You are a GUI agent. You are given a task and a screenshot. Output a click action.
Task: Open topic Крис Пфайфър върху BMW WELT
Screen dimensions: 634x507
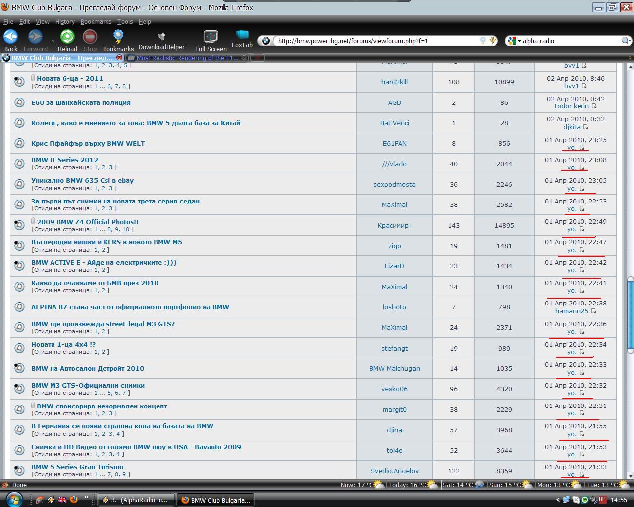coord(88,143)
